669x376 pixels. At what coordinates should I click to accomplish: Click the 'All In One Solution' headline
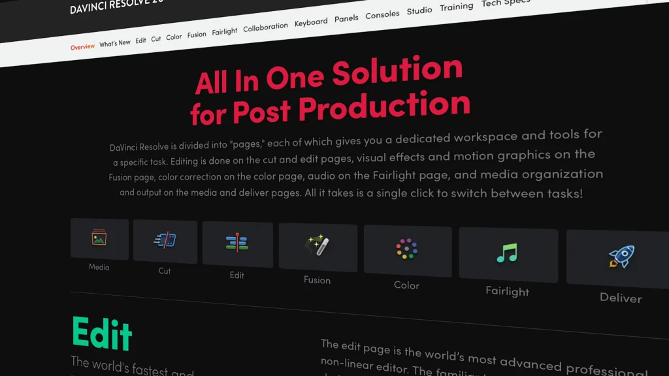pos(329,75)
